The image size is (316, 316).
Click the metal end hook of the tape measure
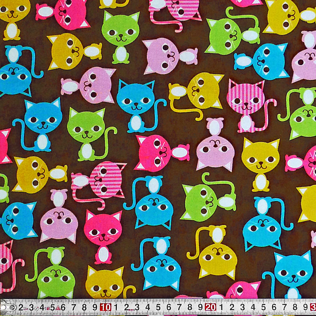pos(8,307)
